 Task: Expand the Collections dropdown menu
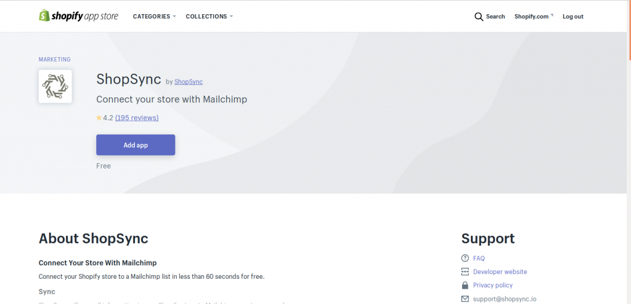[210, 17]
